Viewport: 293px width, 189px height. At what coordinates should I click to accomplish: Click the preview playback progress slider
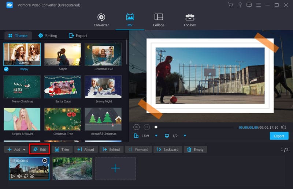pos(194,127)
